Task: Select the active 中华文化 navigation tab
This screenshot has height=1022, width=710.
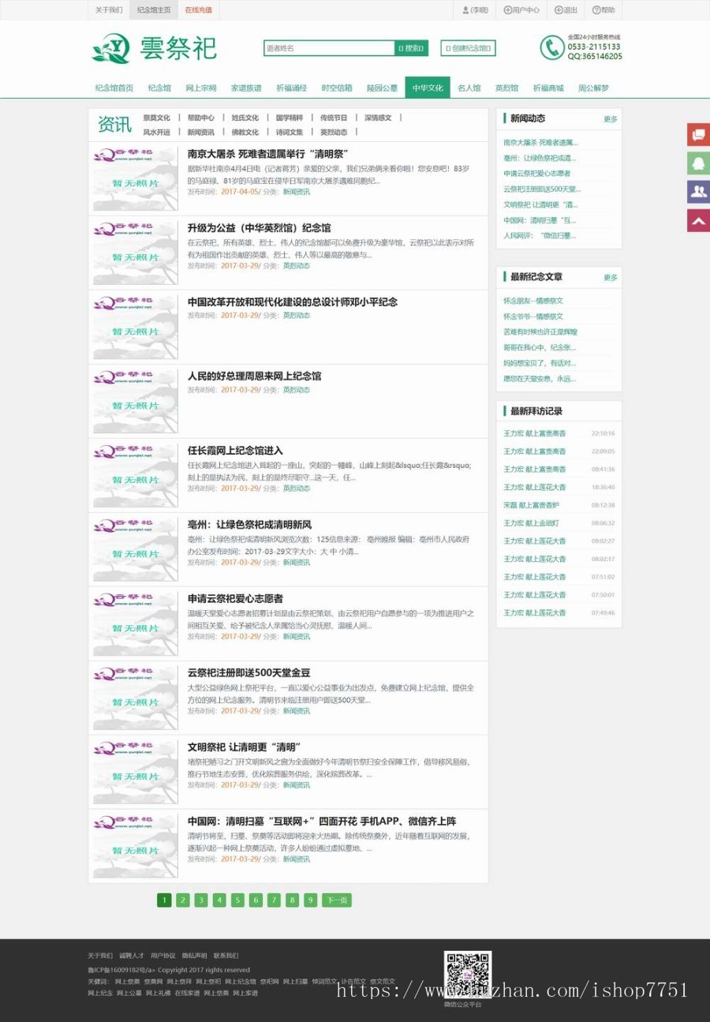Action: 428,88
